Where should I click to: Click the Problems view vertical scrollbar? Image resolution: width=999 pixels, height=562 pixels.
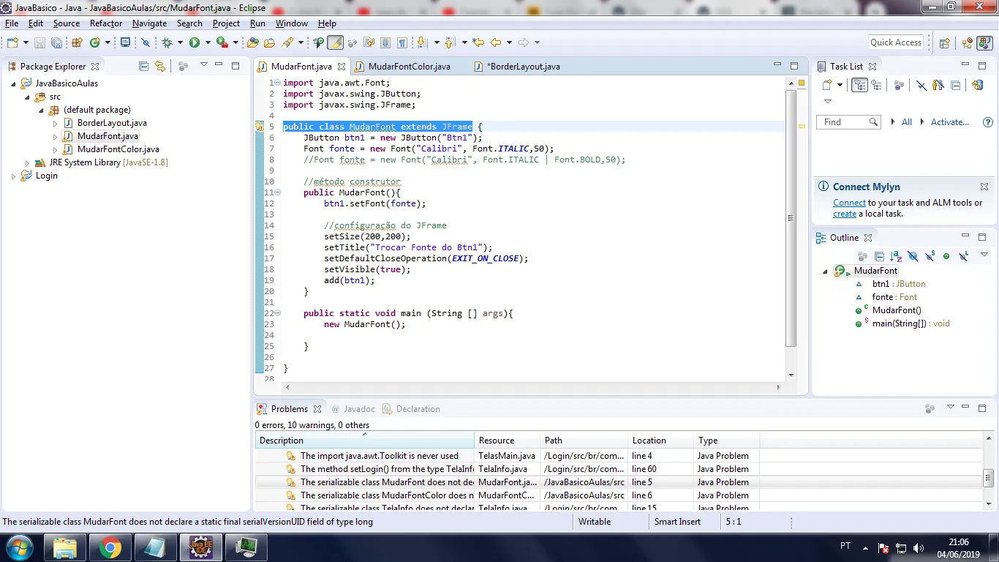point(989,479)
